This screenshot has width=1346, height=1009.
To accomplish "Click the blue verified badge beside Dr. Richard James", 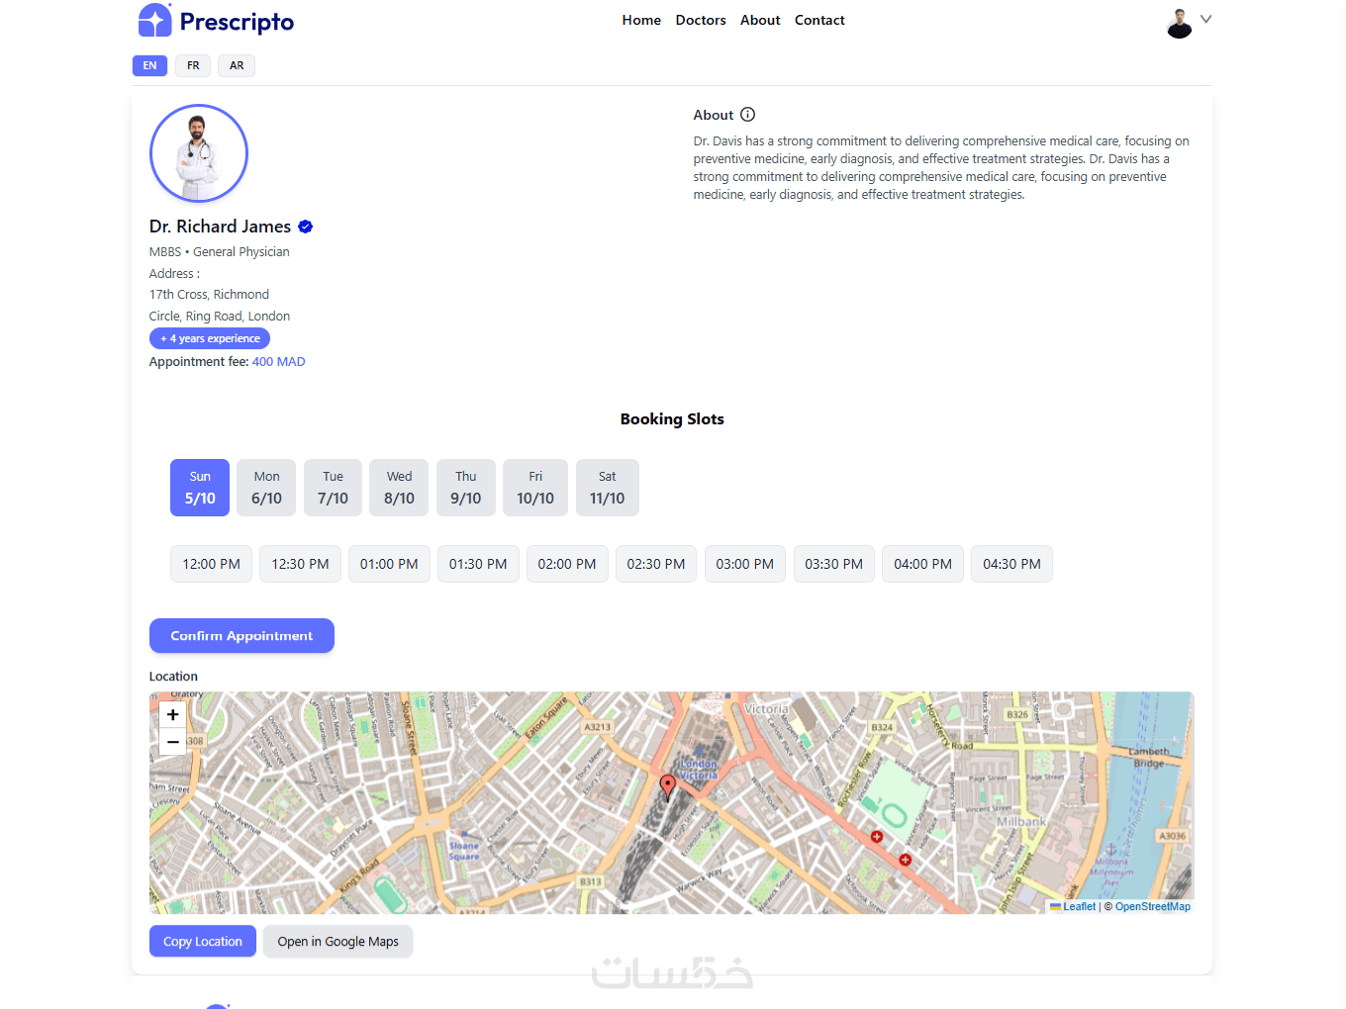I will point(306,227).
